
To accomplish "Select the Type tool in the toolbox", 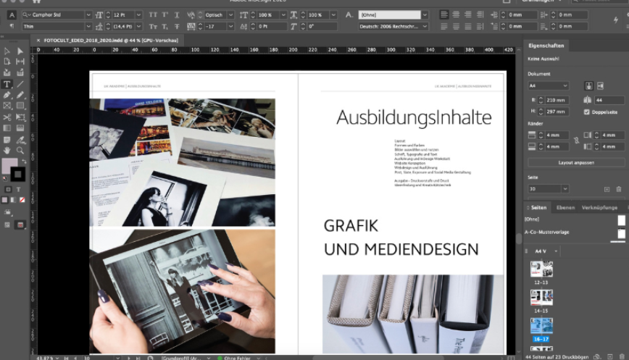I will 7,84.
